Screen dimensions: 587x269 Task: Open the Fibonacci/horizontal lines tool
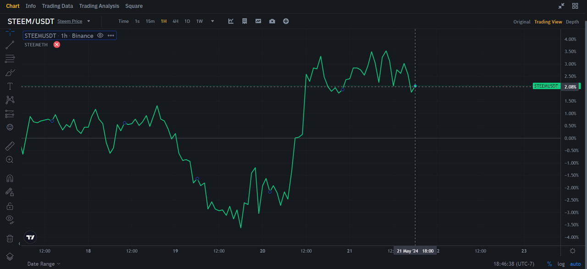tap(10, 59)
